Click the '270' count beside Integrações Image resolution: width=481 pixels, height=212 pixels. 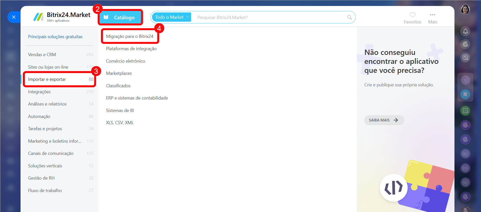(x=90, y=92)
